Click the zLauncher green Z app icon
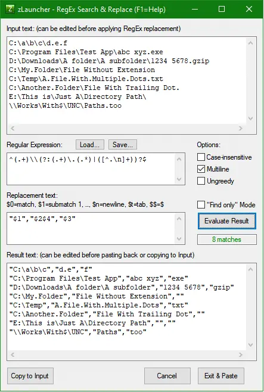264x392 pixels. pos(10,10)
